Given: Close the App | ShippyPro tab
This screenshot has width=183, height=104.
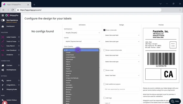Looking at the screenshot, I should (28, 5).
